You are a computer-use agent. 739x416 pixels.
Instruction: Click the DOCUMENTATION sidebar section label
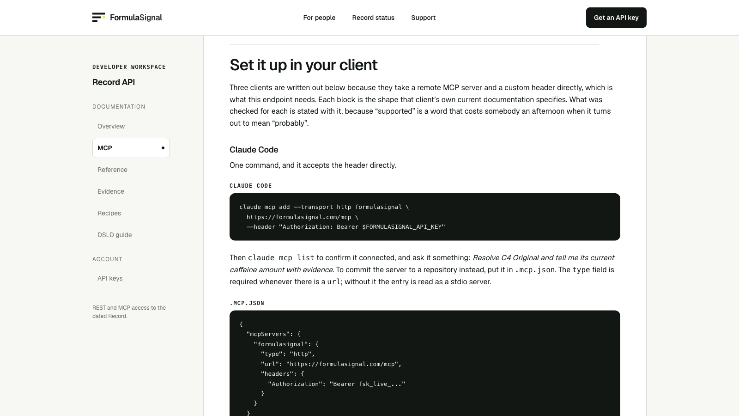tap(119, 107)
